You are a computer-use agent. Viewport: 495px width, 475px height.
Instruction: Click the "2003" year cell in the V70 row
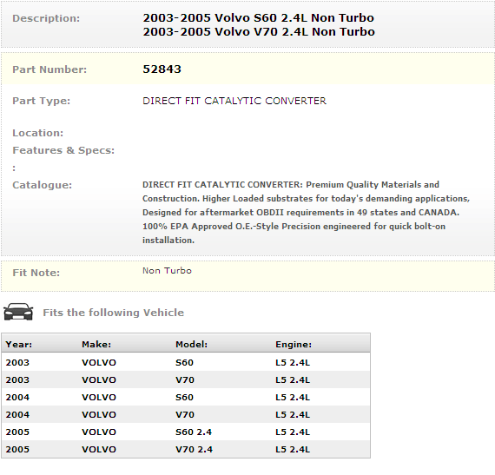click(x=17, y=380)
